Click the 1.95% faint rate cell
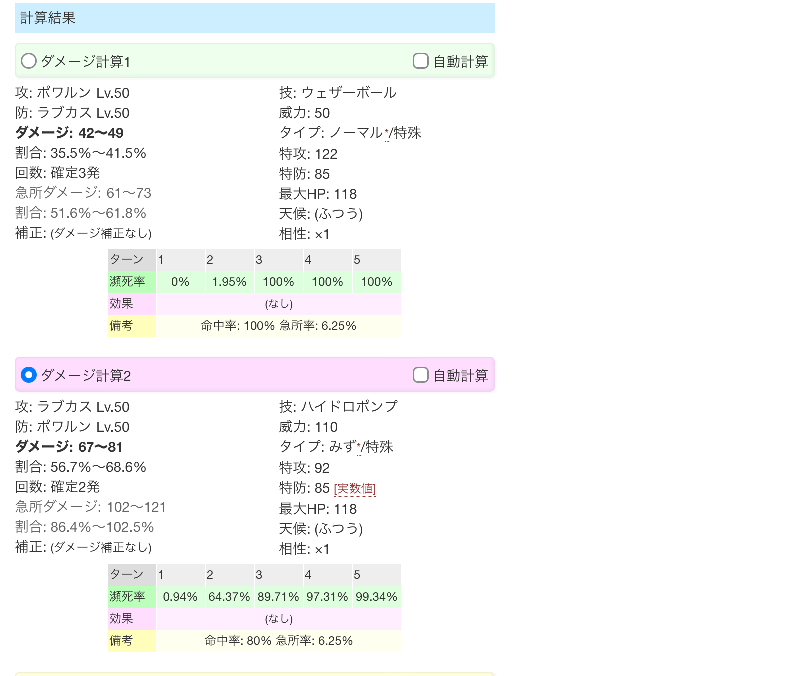This screenshot has width=810, height=676. [x=229, y=282]
